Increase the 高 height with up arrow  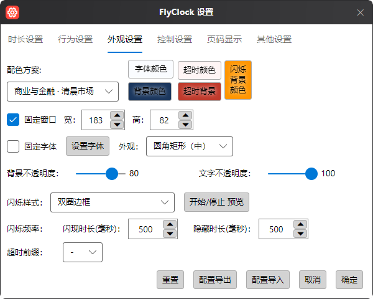coord(185,115)
